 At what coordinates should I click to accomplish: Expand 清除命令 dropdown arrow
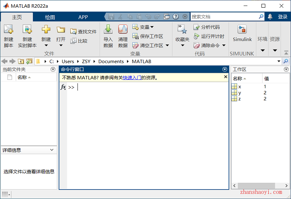point(224,45)
